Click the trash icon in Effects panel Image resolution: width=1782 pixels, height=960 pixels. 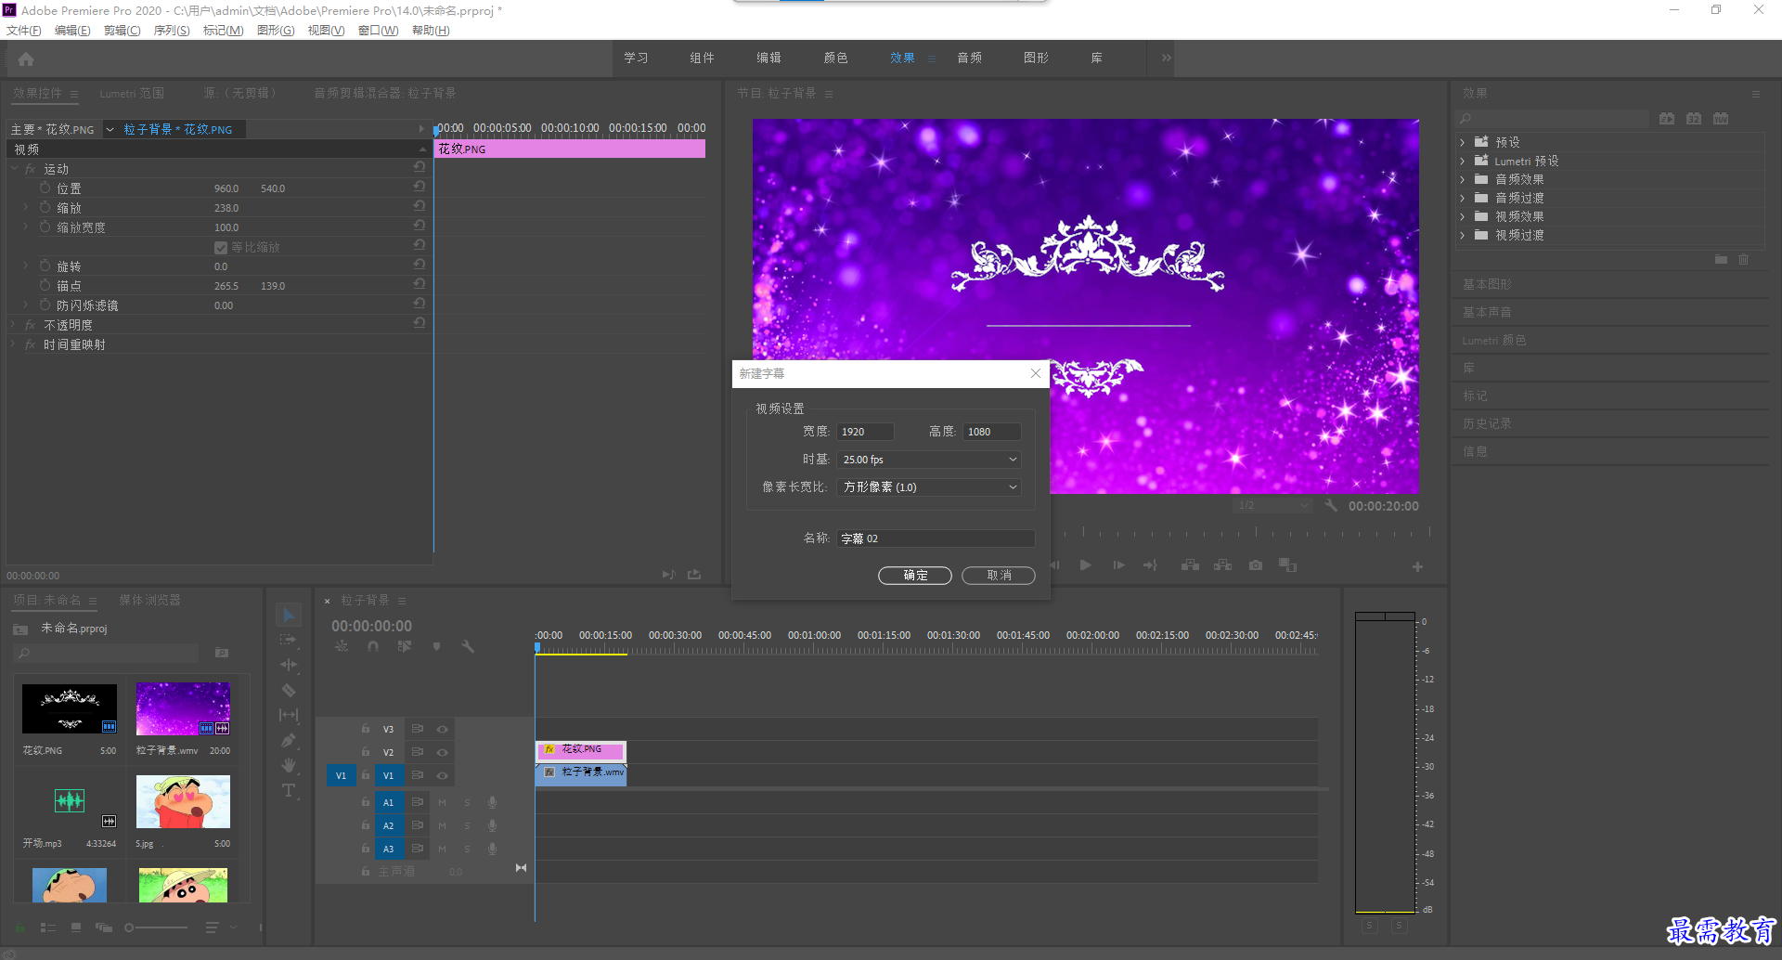(1743, 260)
